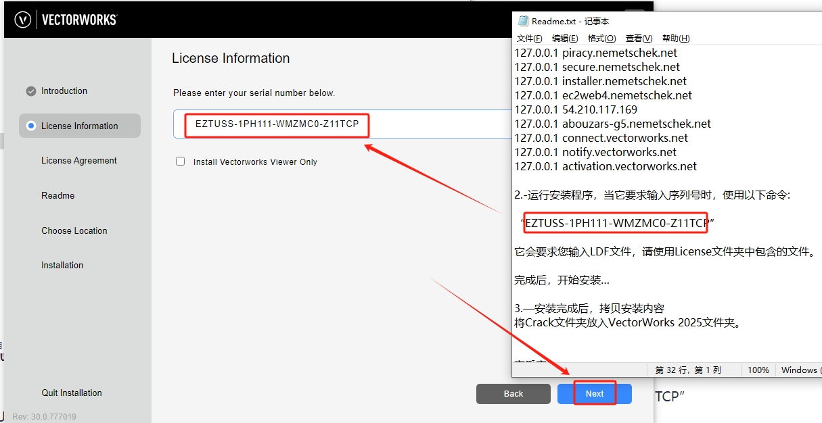Click the connect.vectorworks.net line
Screen dimensions: 822x423
[x=601, y=138]
